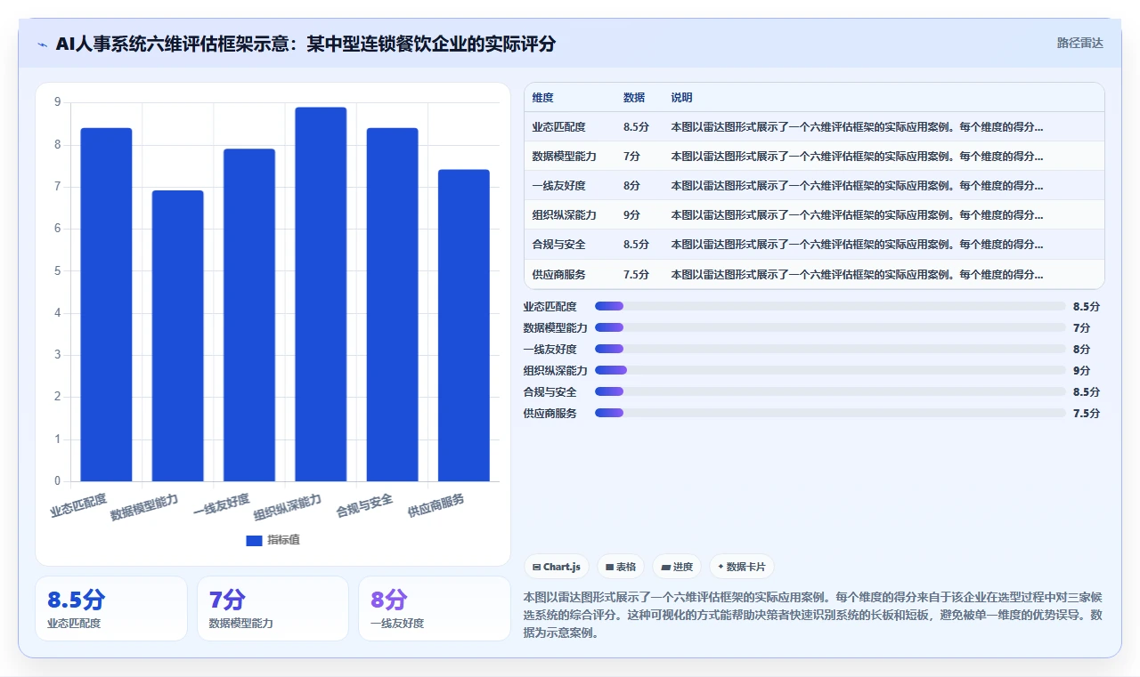
Task: Click the 合规与安全 bar in the chart
Action: click(x=392, y=305)
